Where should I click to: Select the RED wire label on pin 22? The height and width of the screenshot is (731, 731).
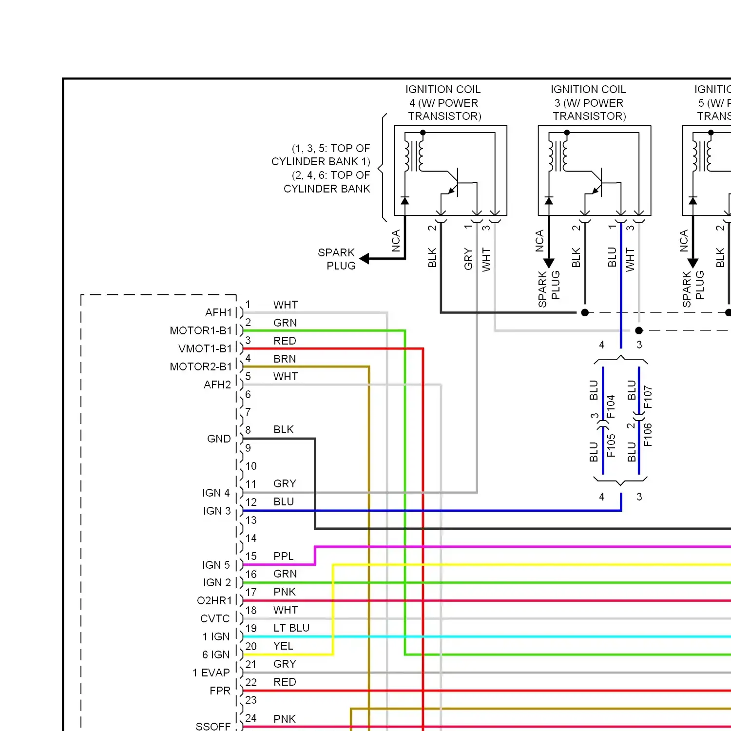(x=285, y=682)
